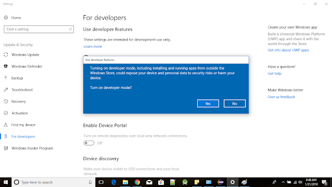Open the taskbar clock and date
This screenshot has height=187, width=332.
pyautogui.click(x=311, y=182)
